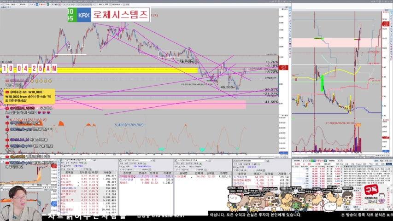Click the red 구독 subscribe badge
Viewport: 393px width, 221px height.
(x=371, y=190)
